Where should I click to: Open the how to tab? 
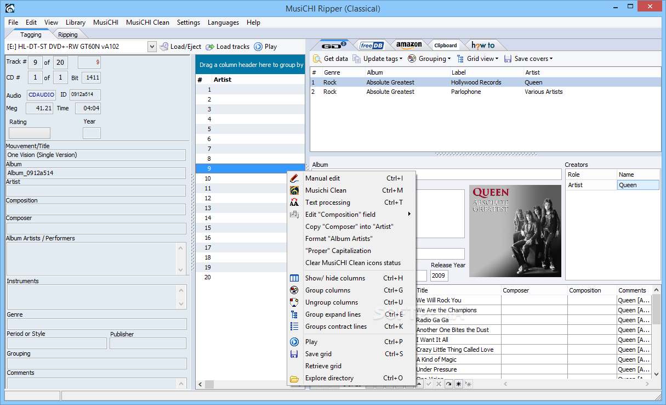point(483,46)
